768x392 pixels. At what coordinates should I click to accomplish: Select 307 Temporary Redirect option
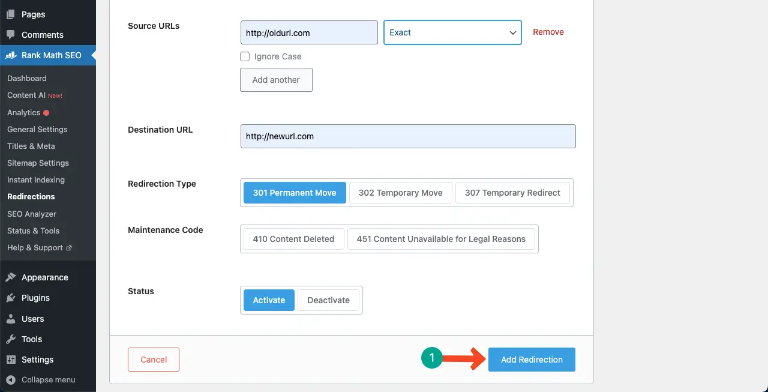(x=512, y=193)
